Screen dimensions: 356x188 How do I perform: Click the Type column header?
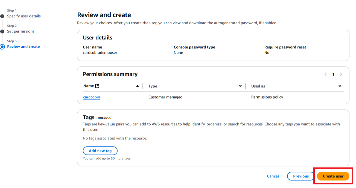(153, 86)
